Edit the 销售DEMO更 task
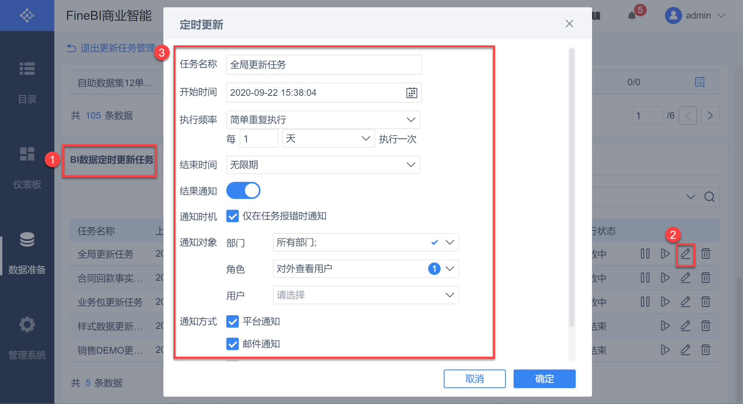743x404 pixels. (x=686, y=350)
